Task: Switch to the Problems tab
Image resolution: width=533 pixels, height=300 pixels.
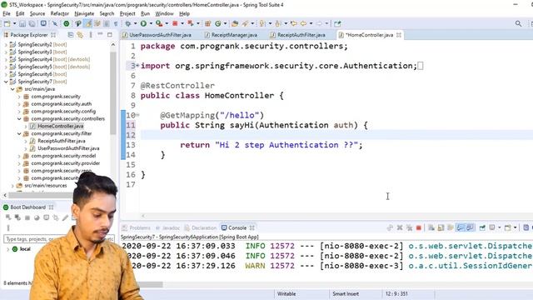Action: [136, 227]
